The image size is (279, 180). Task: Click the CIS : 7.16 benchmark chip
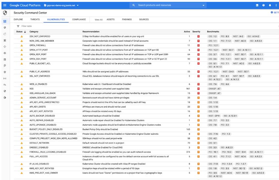[x=213, y=134]
